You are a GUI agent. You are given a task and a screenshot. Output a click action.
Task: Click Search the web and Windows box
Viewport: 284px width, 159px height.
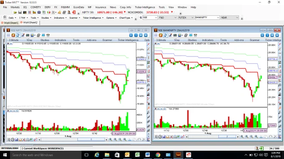[x=46, y=155]
